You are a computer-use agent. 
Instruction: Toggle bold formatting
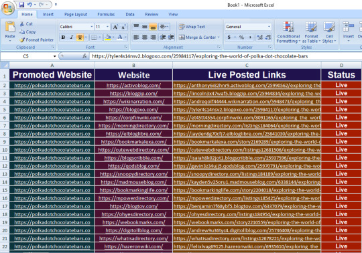tap(63, 37)
